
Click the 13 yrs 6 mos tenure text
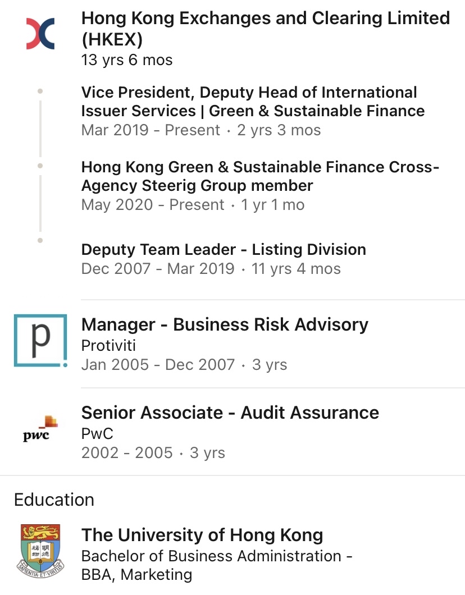[127, 60]
